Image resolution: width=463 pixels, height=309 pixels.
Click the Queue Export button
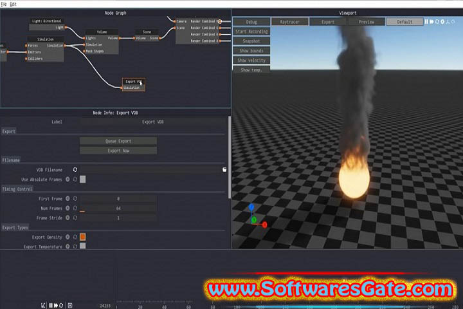[x=118, y=141]
